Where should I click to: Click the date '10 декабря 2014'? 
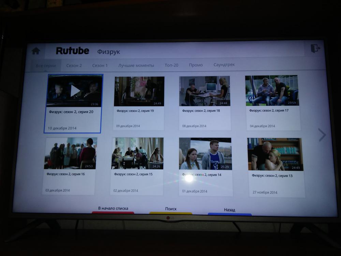click(62, 128)
